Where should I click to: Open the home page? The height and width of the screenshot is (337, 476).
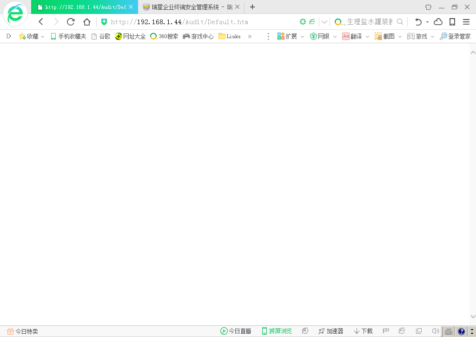[x=87, y=21]
